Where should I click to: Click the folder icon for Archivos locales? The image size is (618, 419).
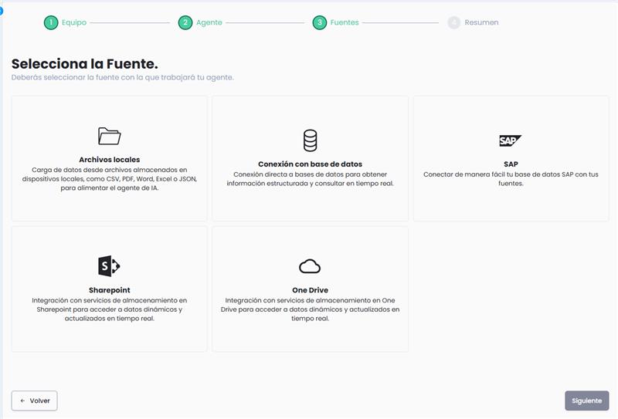(x=110, y=137)
